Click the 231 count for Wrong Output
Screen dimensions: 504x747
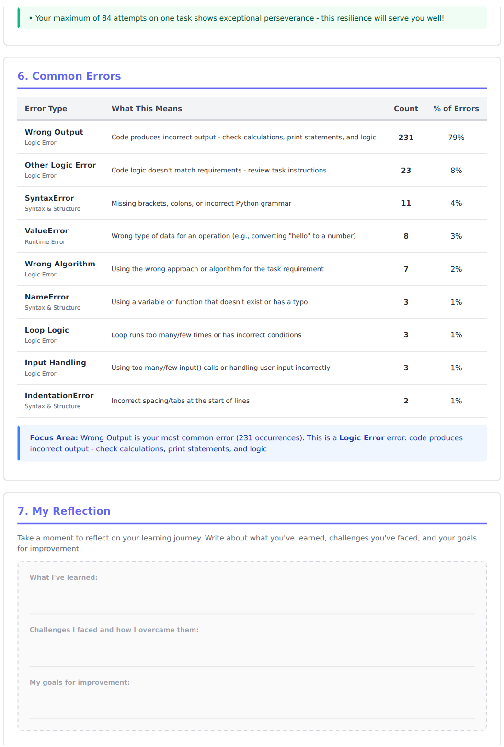tap(406, 138)
